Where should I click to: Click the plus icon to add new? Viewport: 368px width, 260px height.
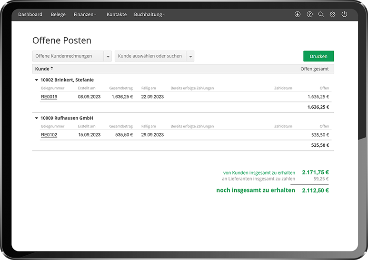click(298, 14)
